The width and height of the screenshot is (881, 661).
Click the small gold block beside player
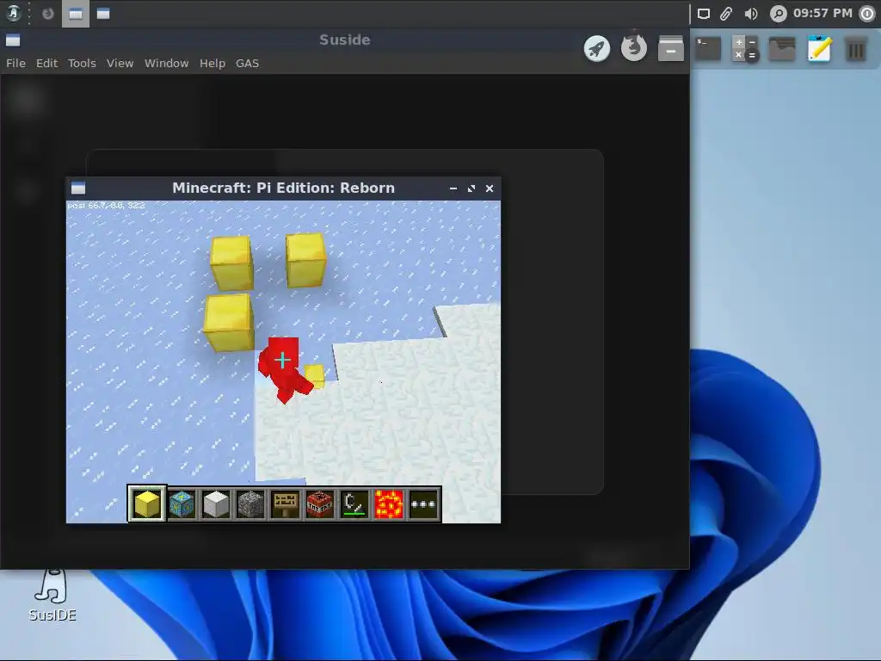click(x=315, y=375)
